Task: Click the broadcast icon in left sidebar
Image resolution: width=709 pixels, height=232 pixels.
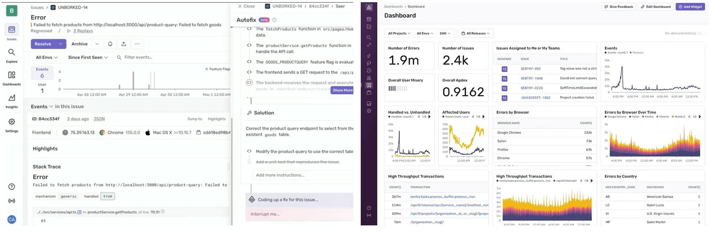Action: (x=11, y=201)
